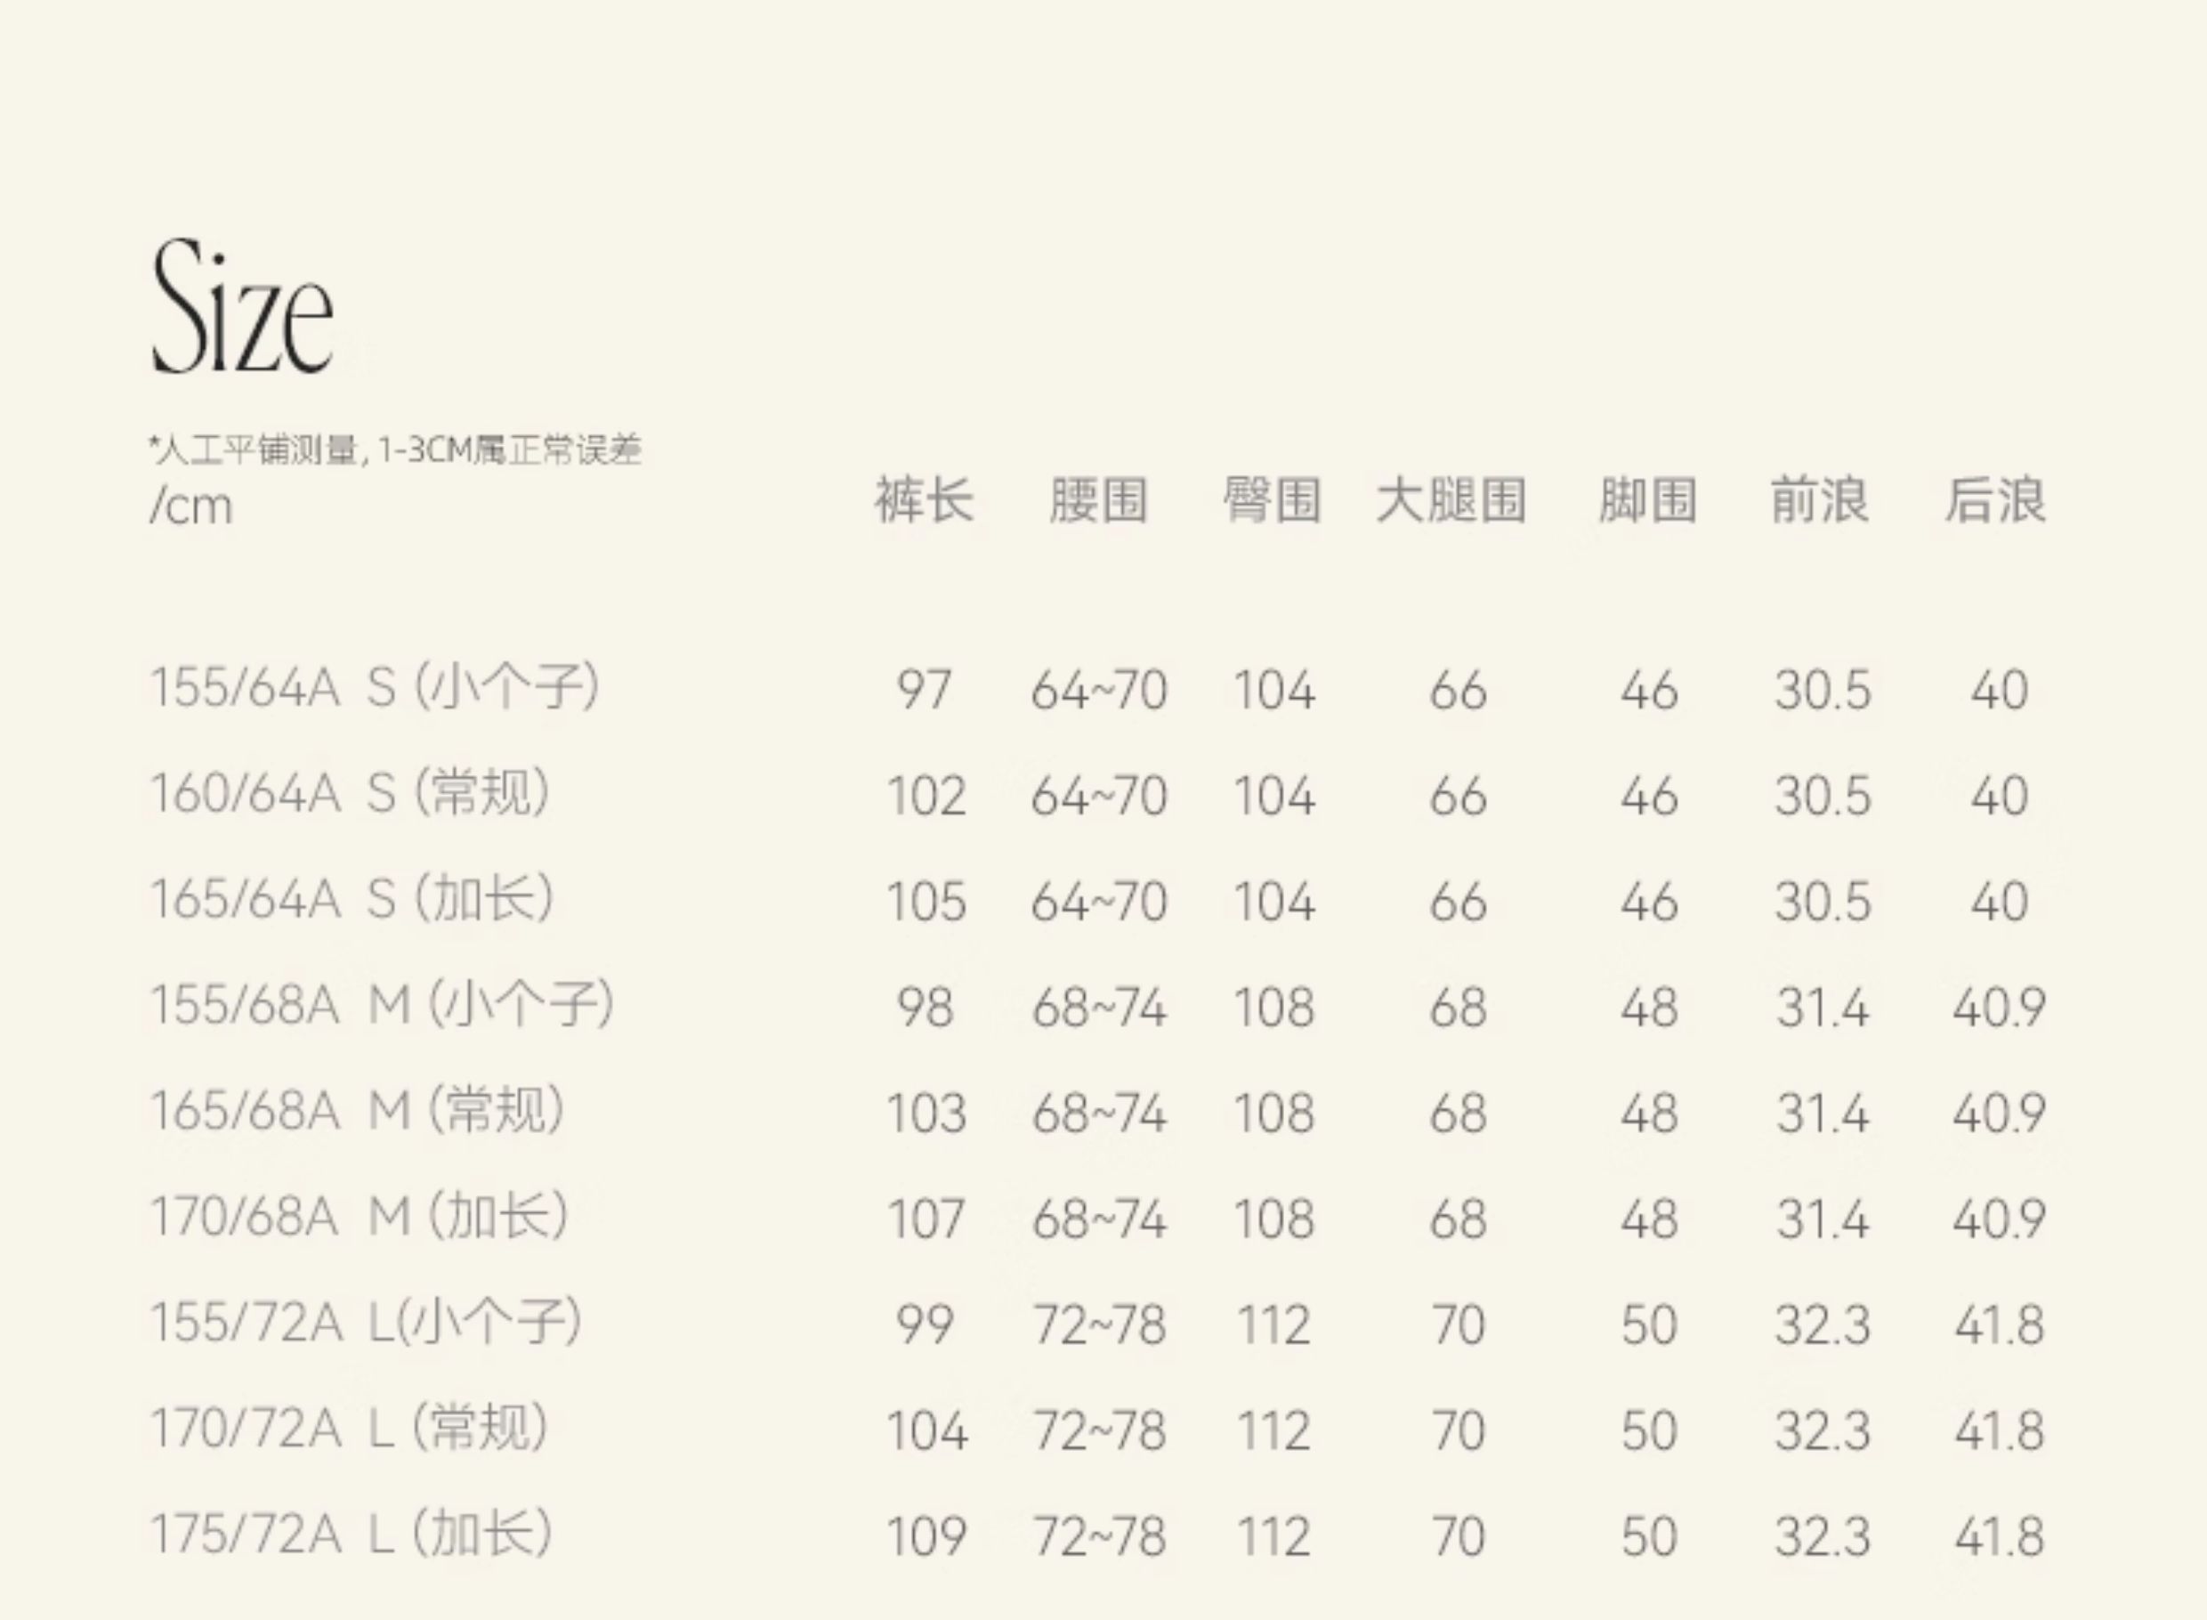Click the measurement note about 1-3CM error
Screen dimensions: 2207x1620
[395, 450]
